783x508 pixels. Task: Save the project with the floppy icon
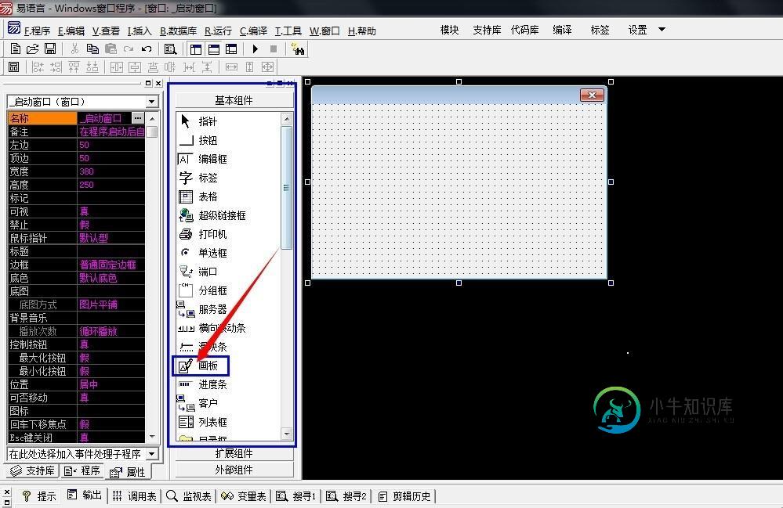(50, 49)
